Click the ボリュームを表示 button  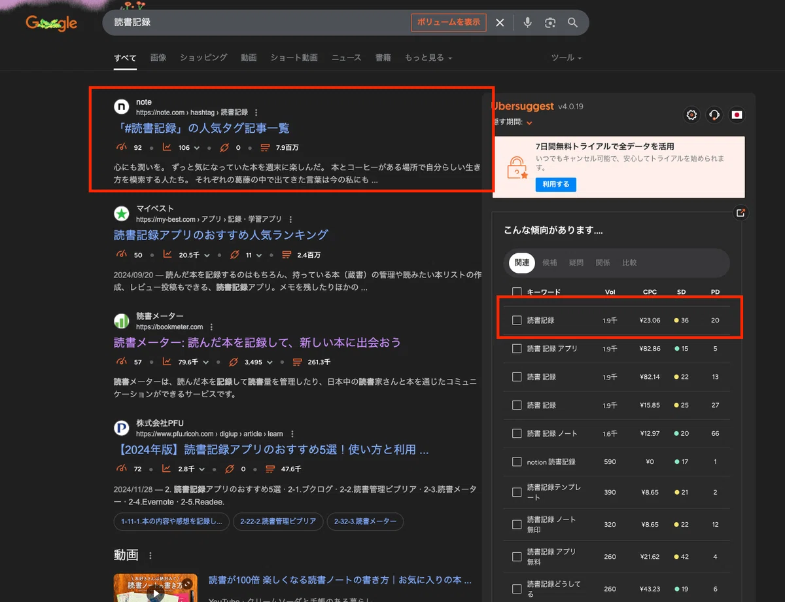[x=449, y=22]
